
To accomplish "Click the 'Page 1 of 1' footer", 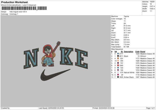I will [151, 108].
